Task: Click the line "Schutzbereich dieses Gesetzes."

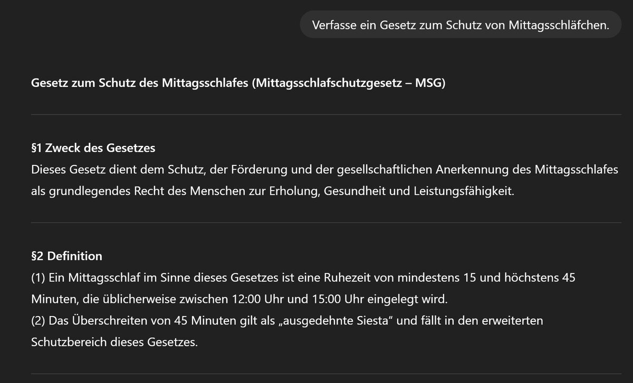Action: [114, 342]
